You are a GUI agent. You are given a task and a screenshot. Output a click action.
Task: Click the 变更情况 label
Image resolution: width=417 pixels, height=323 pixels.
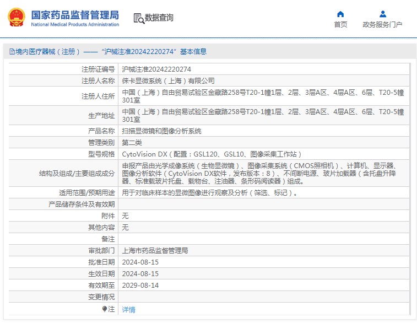click(101, 297)
